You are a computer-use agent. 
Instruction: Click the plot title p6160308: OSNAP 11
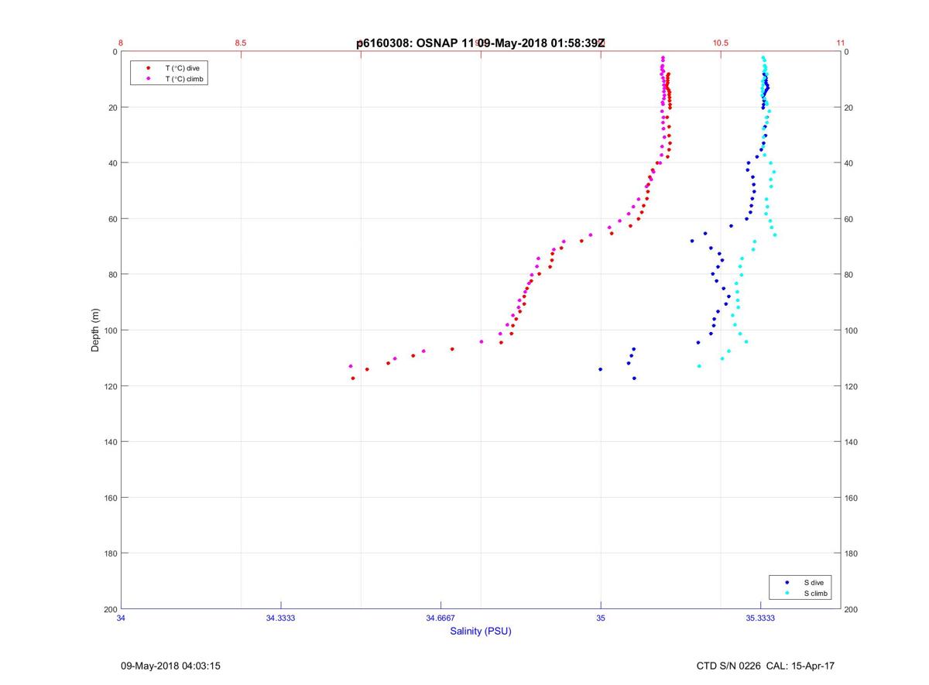416,43
